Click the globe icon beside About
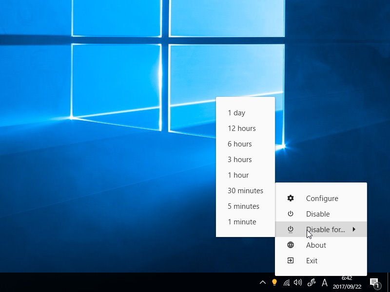Screen dimensions: 390x292 (x=291, y=245)
